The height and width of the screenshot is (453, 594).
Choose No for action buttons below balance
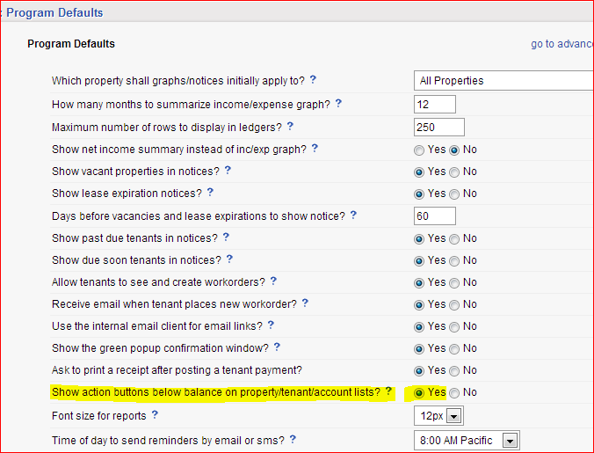pos(454,393)
